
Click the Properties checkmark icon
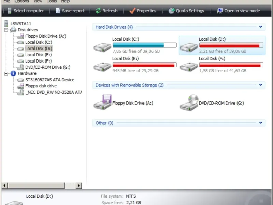coord(132,11)
